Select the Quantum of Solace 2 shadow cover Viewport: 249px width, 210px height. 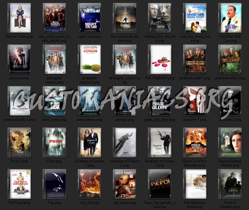124,143
